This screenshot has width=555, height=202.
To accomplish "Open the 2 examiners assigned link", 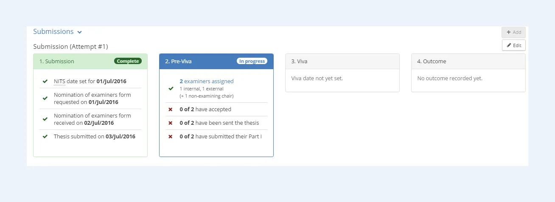I will pyautogui.click(x=207, y=81).
